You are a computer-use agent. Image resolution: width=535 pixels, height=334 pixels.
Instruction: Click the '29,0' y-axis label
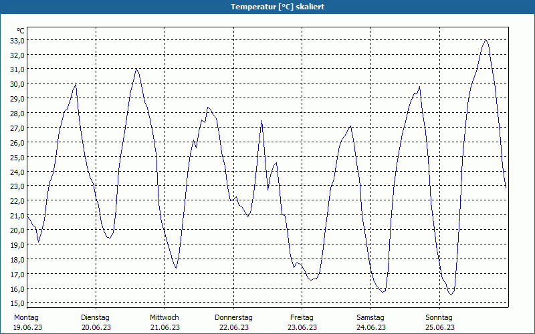(x=17, y=99)
